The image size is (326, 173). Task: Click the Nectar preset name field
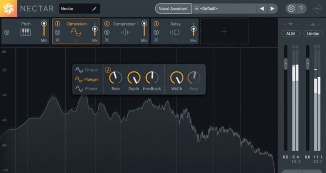80,9
